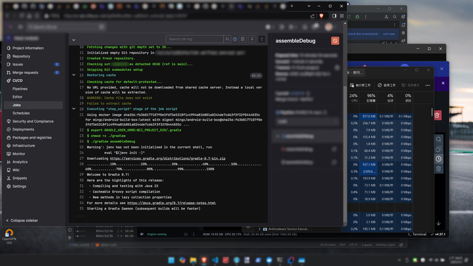The image size is (473, 266).
Task: Open Analytics in the sidebar
Action: click(17, 162)
